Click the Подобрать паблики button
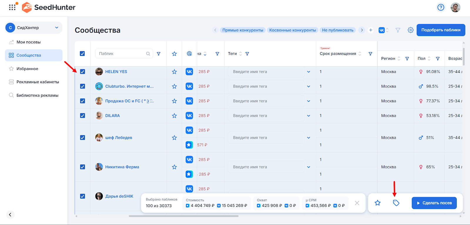The width and height of the screenshot is (470, 225). pos(441,30)
